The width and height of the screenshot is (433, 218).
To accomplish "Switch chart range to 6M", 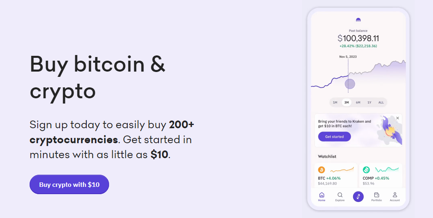I will pyautogui.click(x=358, y=102).
